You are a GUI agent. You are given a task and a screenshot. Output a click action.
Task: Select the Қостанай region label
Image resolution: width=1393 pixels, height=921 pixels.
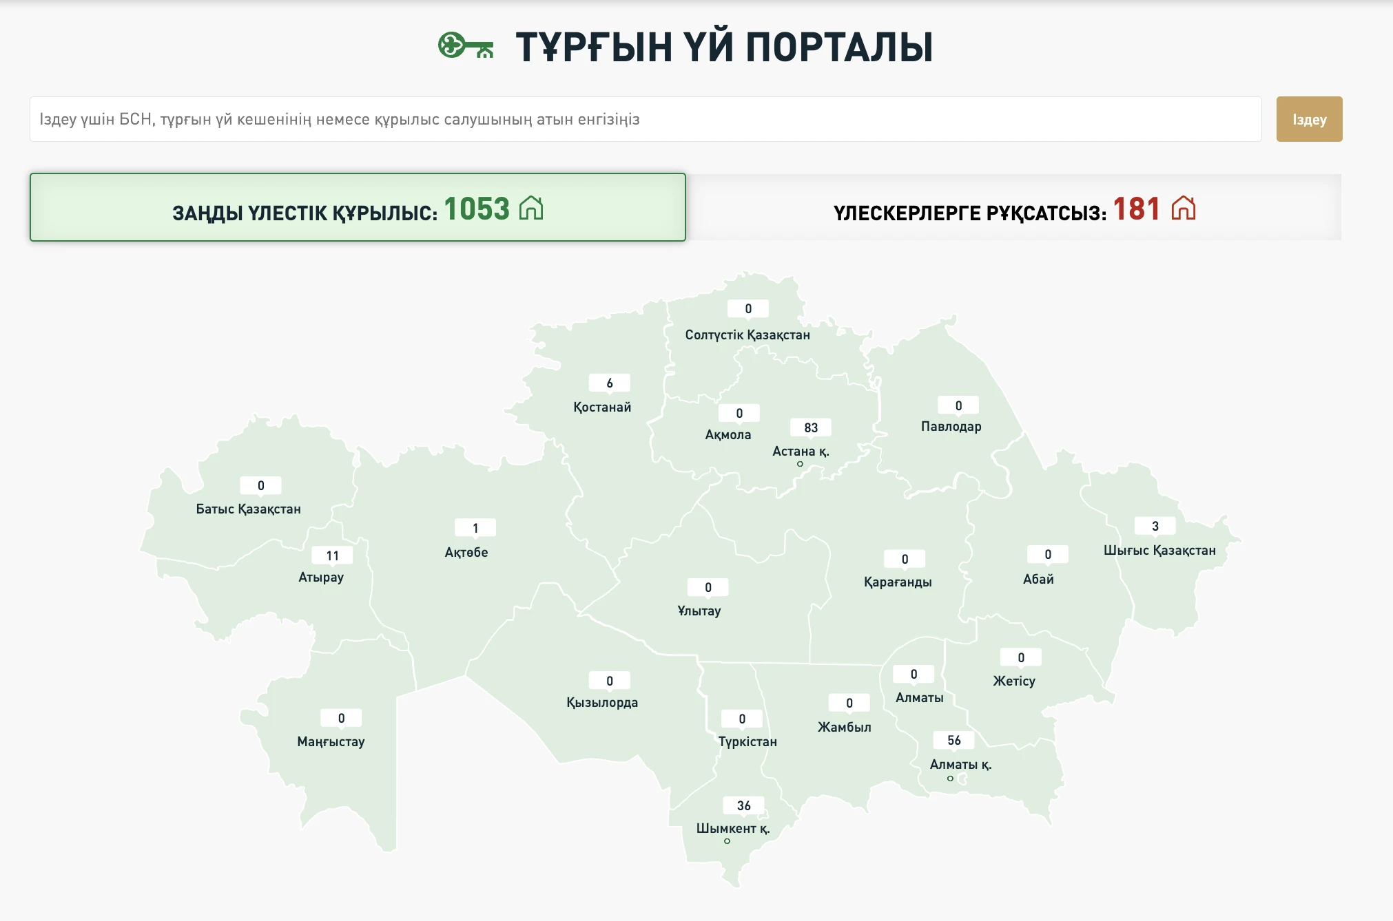pyautogui.click(x=602, y=407)
